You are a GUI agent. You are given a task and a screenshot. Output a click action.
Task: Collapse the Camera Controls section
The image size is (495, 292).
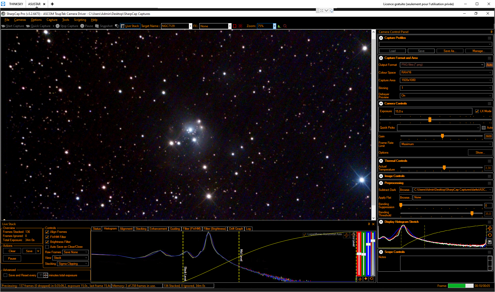[381, 104]
